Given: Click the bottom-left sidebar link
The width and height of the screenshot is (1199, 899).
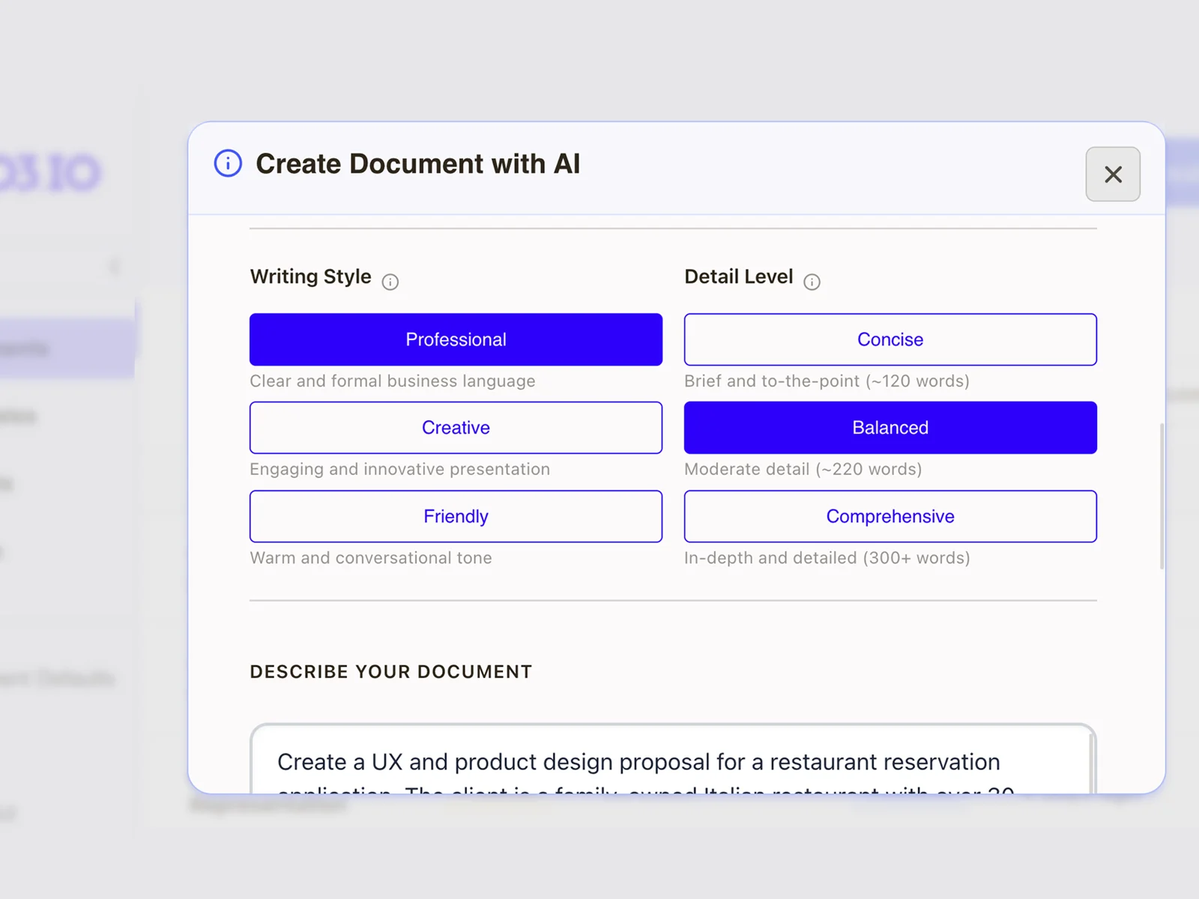Looking at the screenshot, I should coord(15,809).
